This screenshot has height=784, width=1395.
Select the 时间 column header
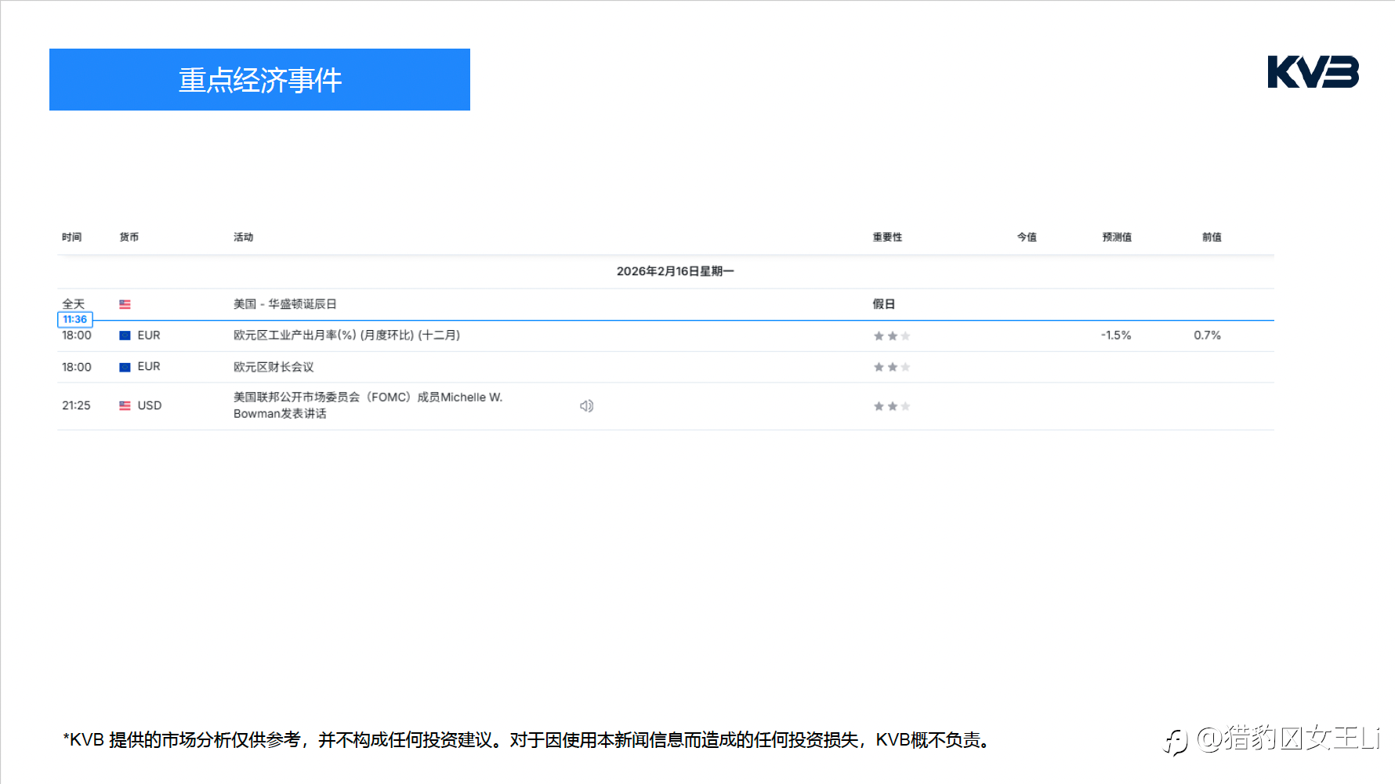coord(71,237)
